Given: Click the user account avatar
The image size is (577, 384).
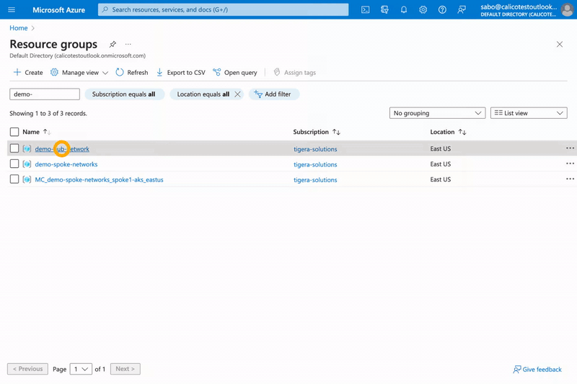Looking at the screenshot, I should pyautogui.click(x=567, y=10).
